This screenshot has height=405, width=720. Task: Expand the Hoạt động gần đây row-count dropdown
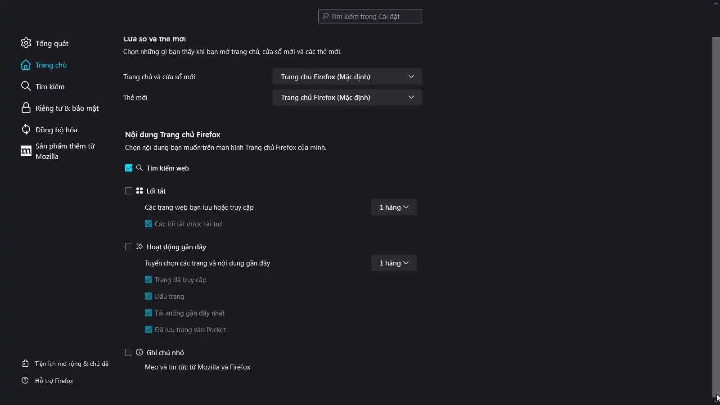coord(394,263)
